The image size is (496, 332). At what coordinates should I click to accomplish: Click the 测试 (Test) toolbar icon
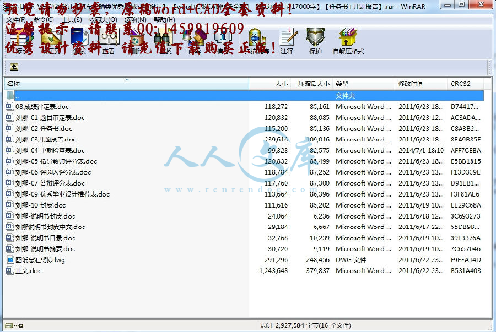point(79,41)
